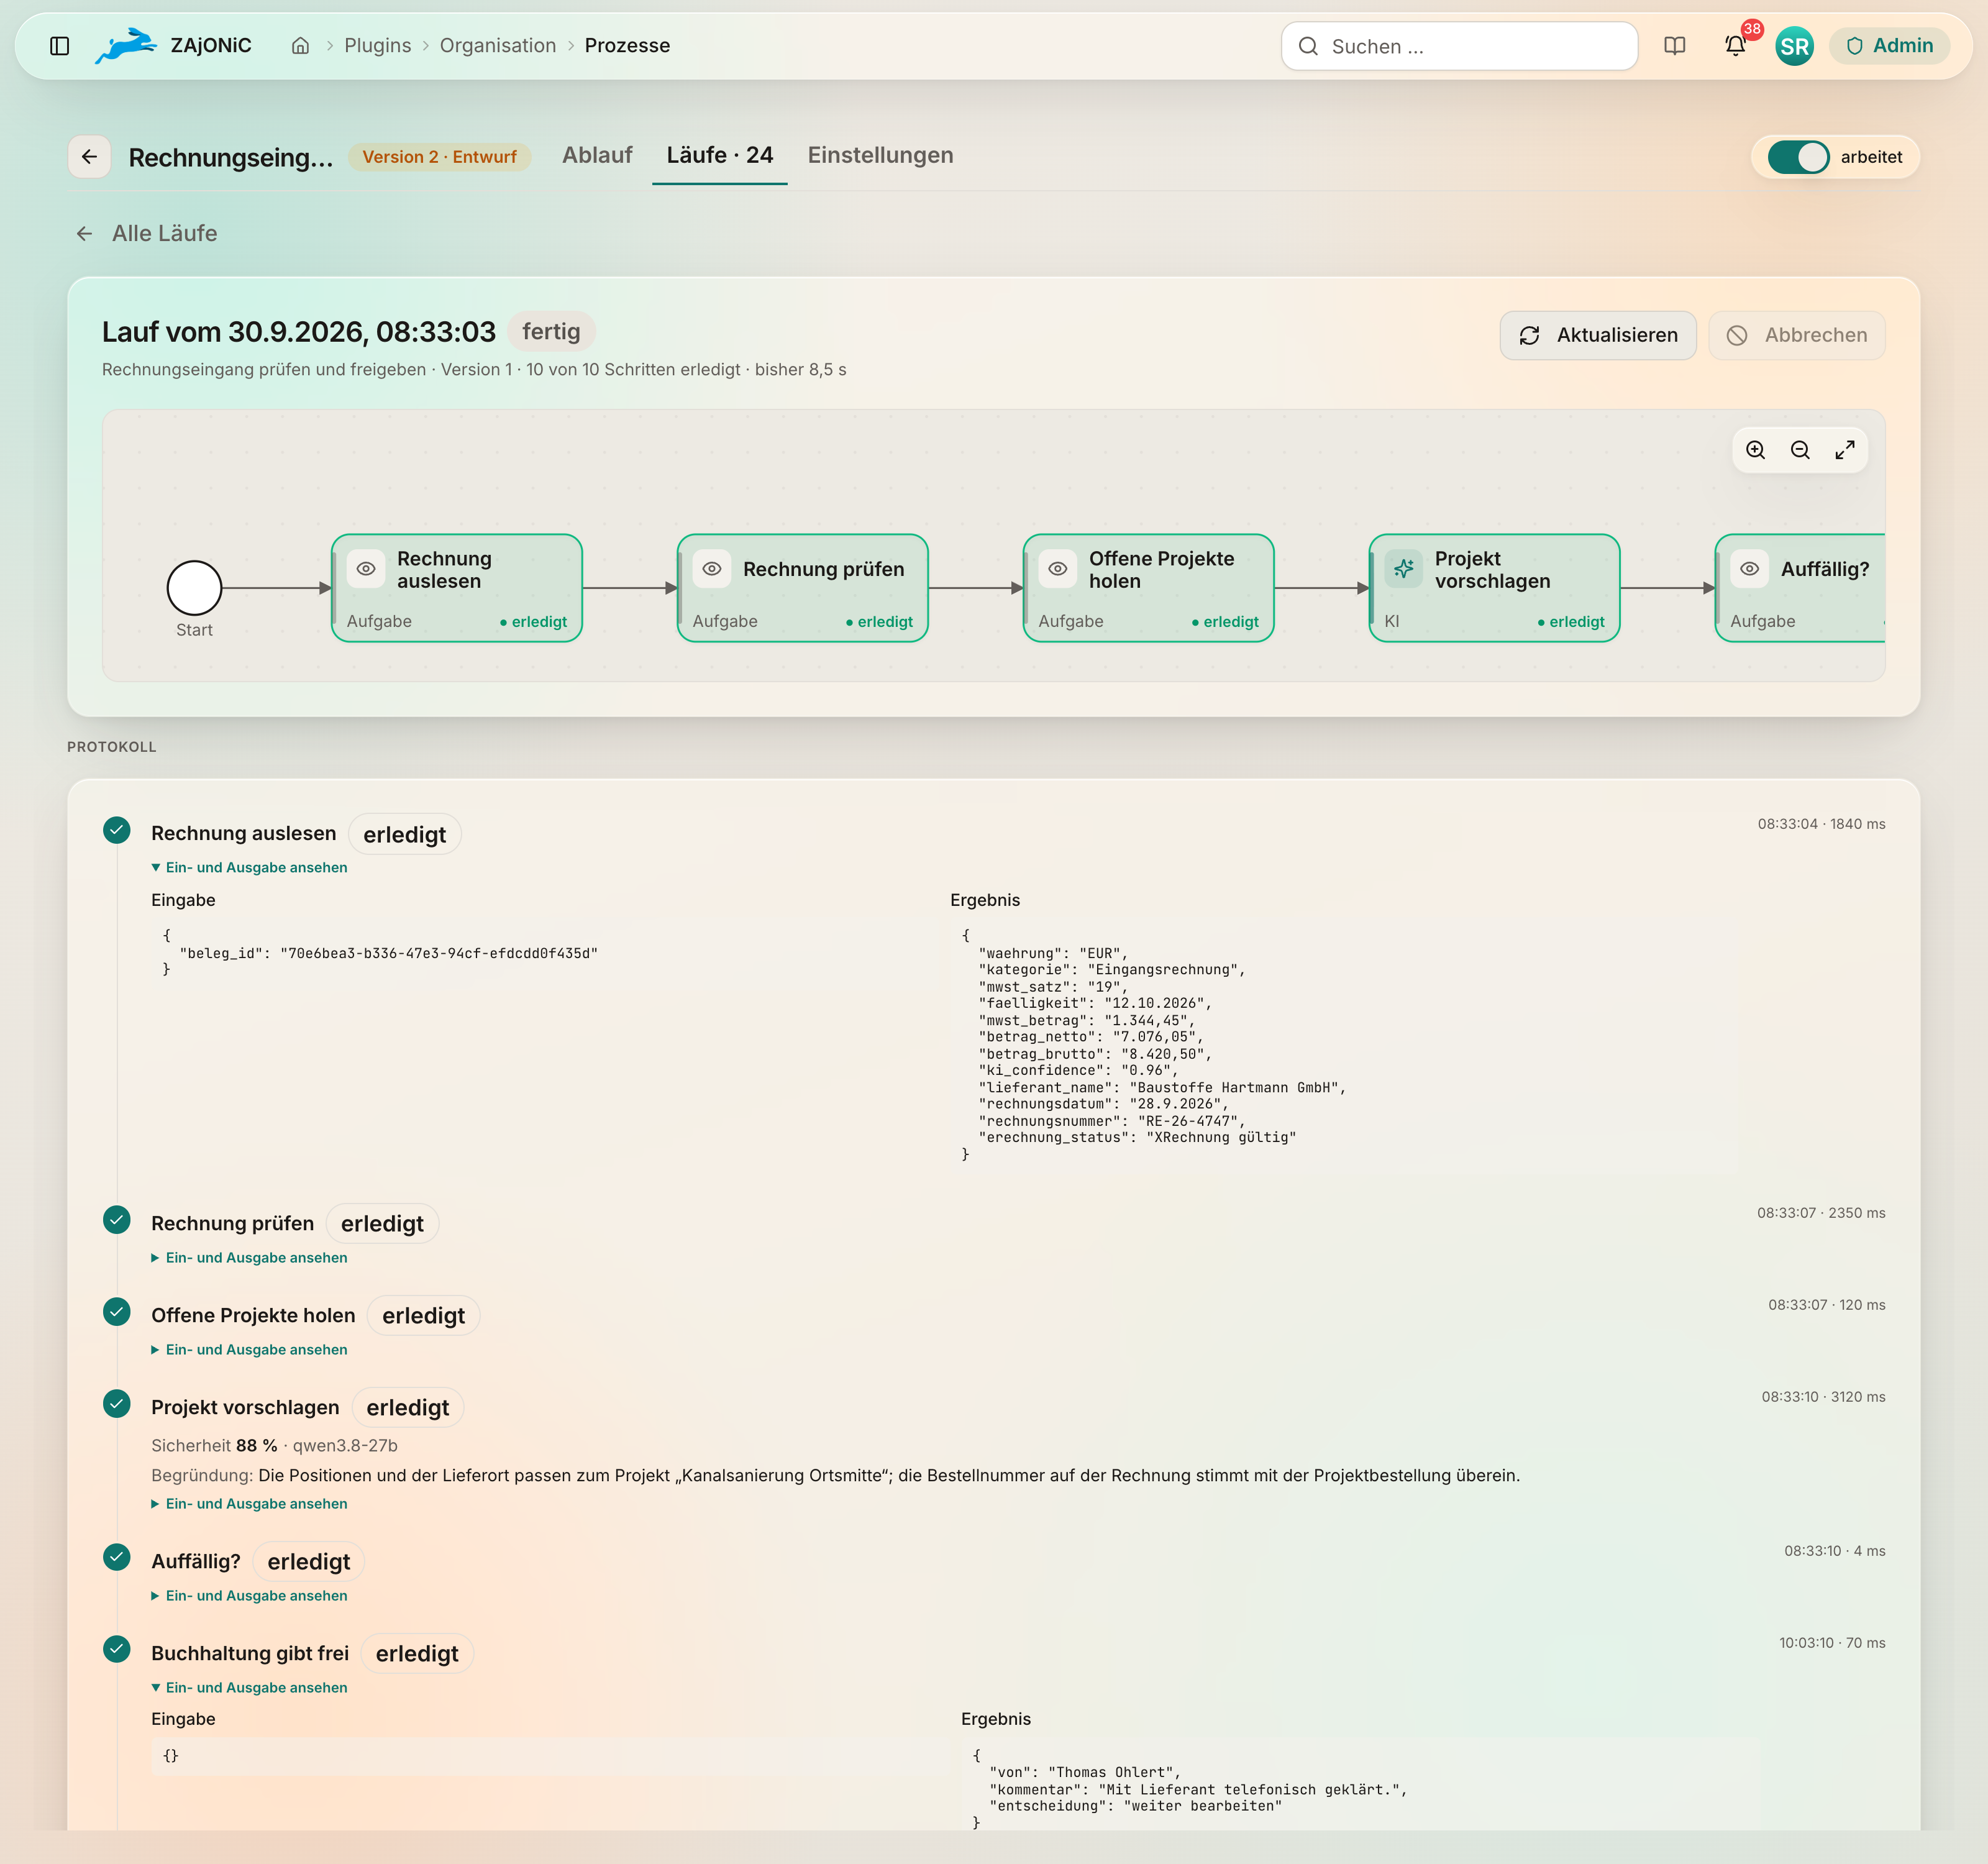This screenshot has height=1864, width=1988.
Task: Click the Sicherheit 88 % text
Action: [x=214, y=1446]
